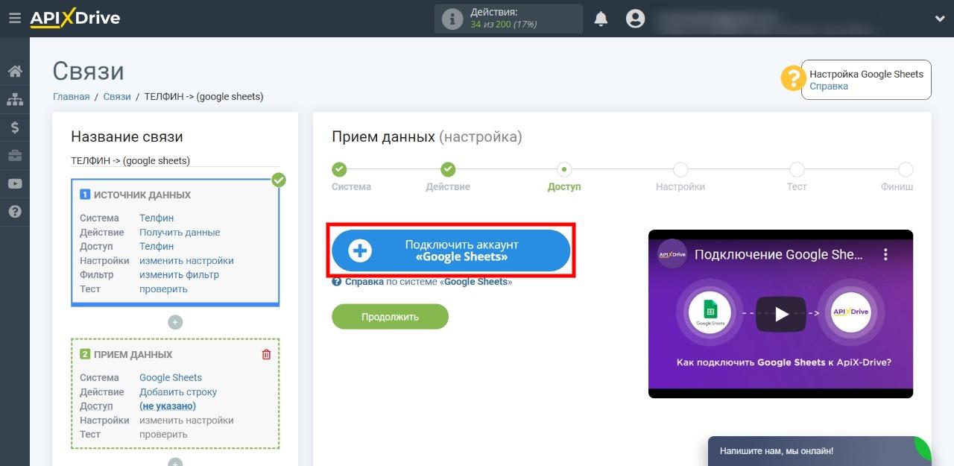
Task: Open the online chat widget
Action: coord(820,451)
